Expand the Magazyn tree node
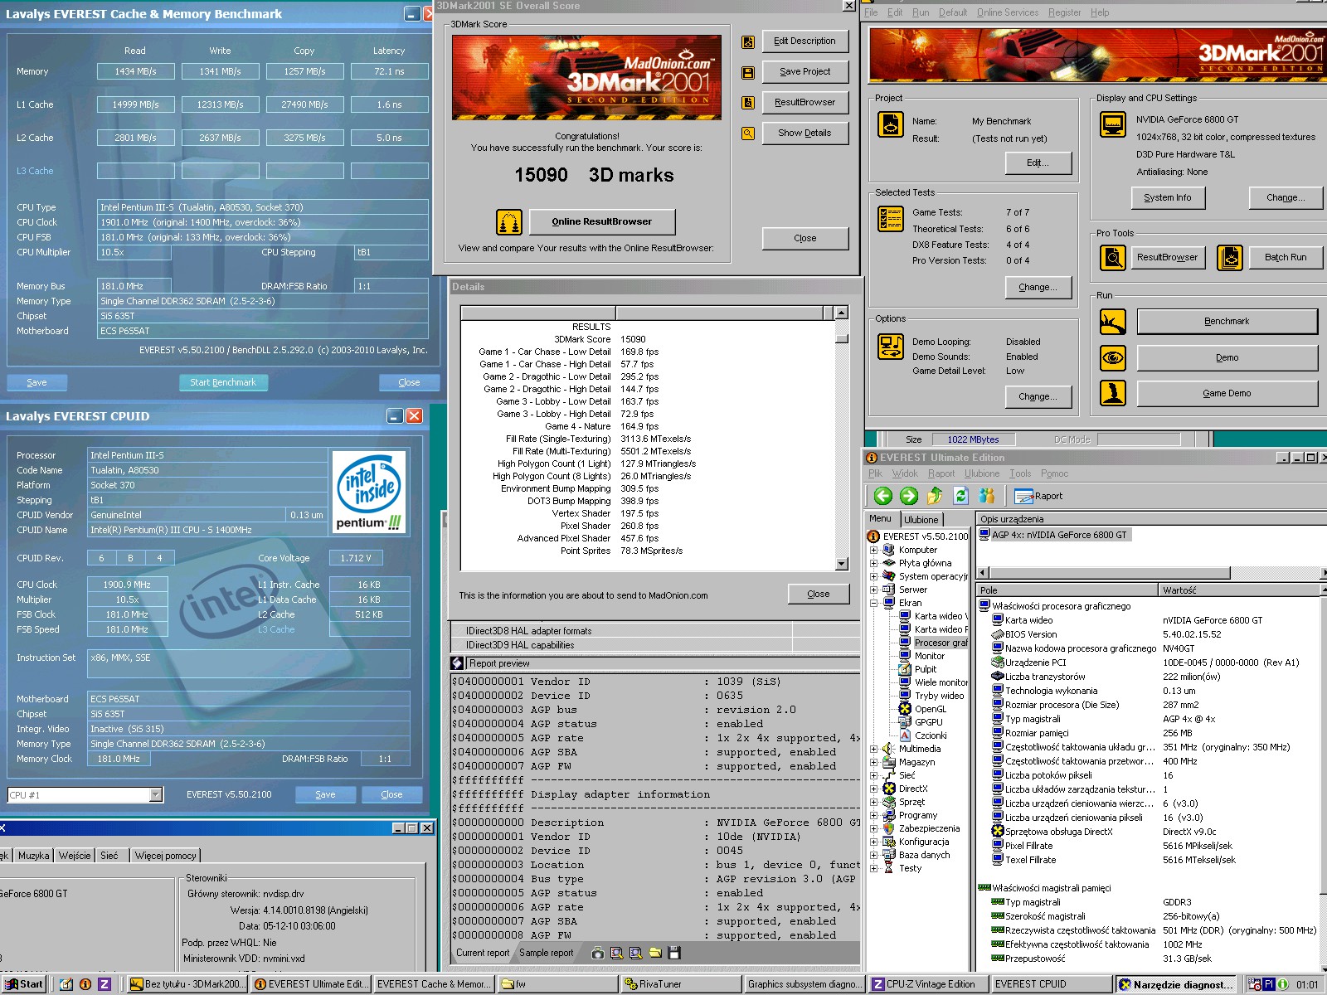The width and height of the screenshot is (1327, 995). (x=873, y=762)
